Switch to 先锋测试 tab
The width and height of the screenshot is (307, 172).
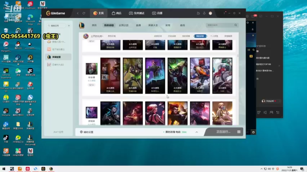[x=137, y=13]
